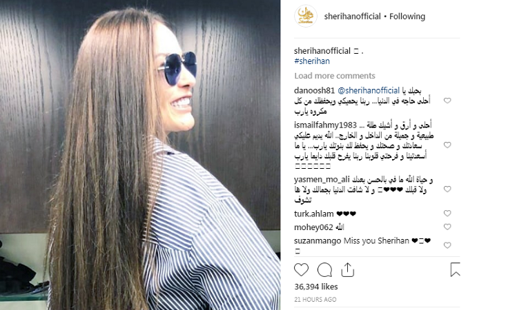This screenshot has width=508, height=310.
Task: Open sherihanofficial profile picture avatar
Action: [306, 16]
